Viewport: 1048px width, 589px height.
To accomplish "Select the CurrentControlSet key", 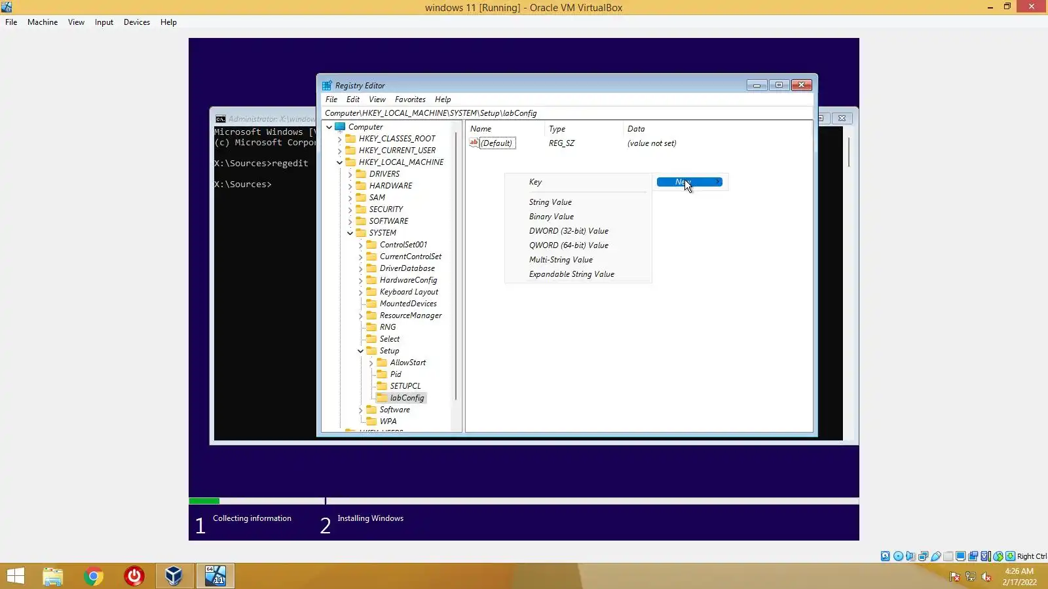I will [x=411, y=257].
